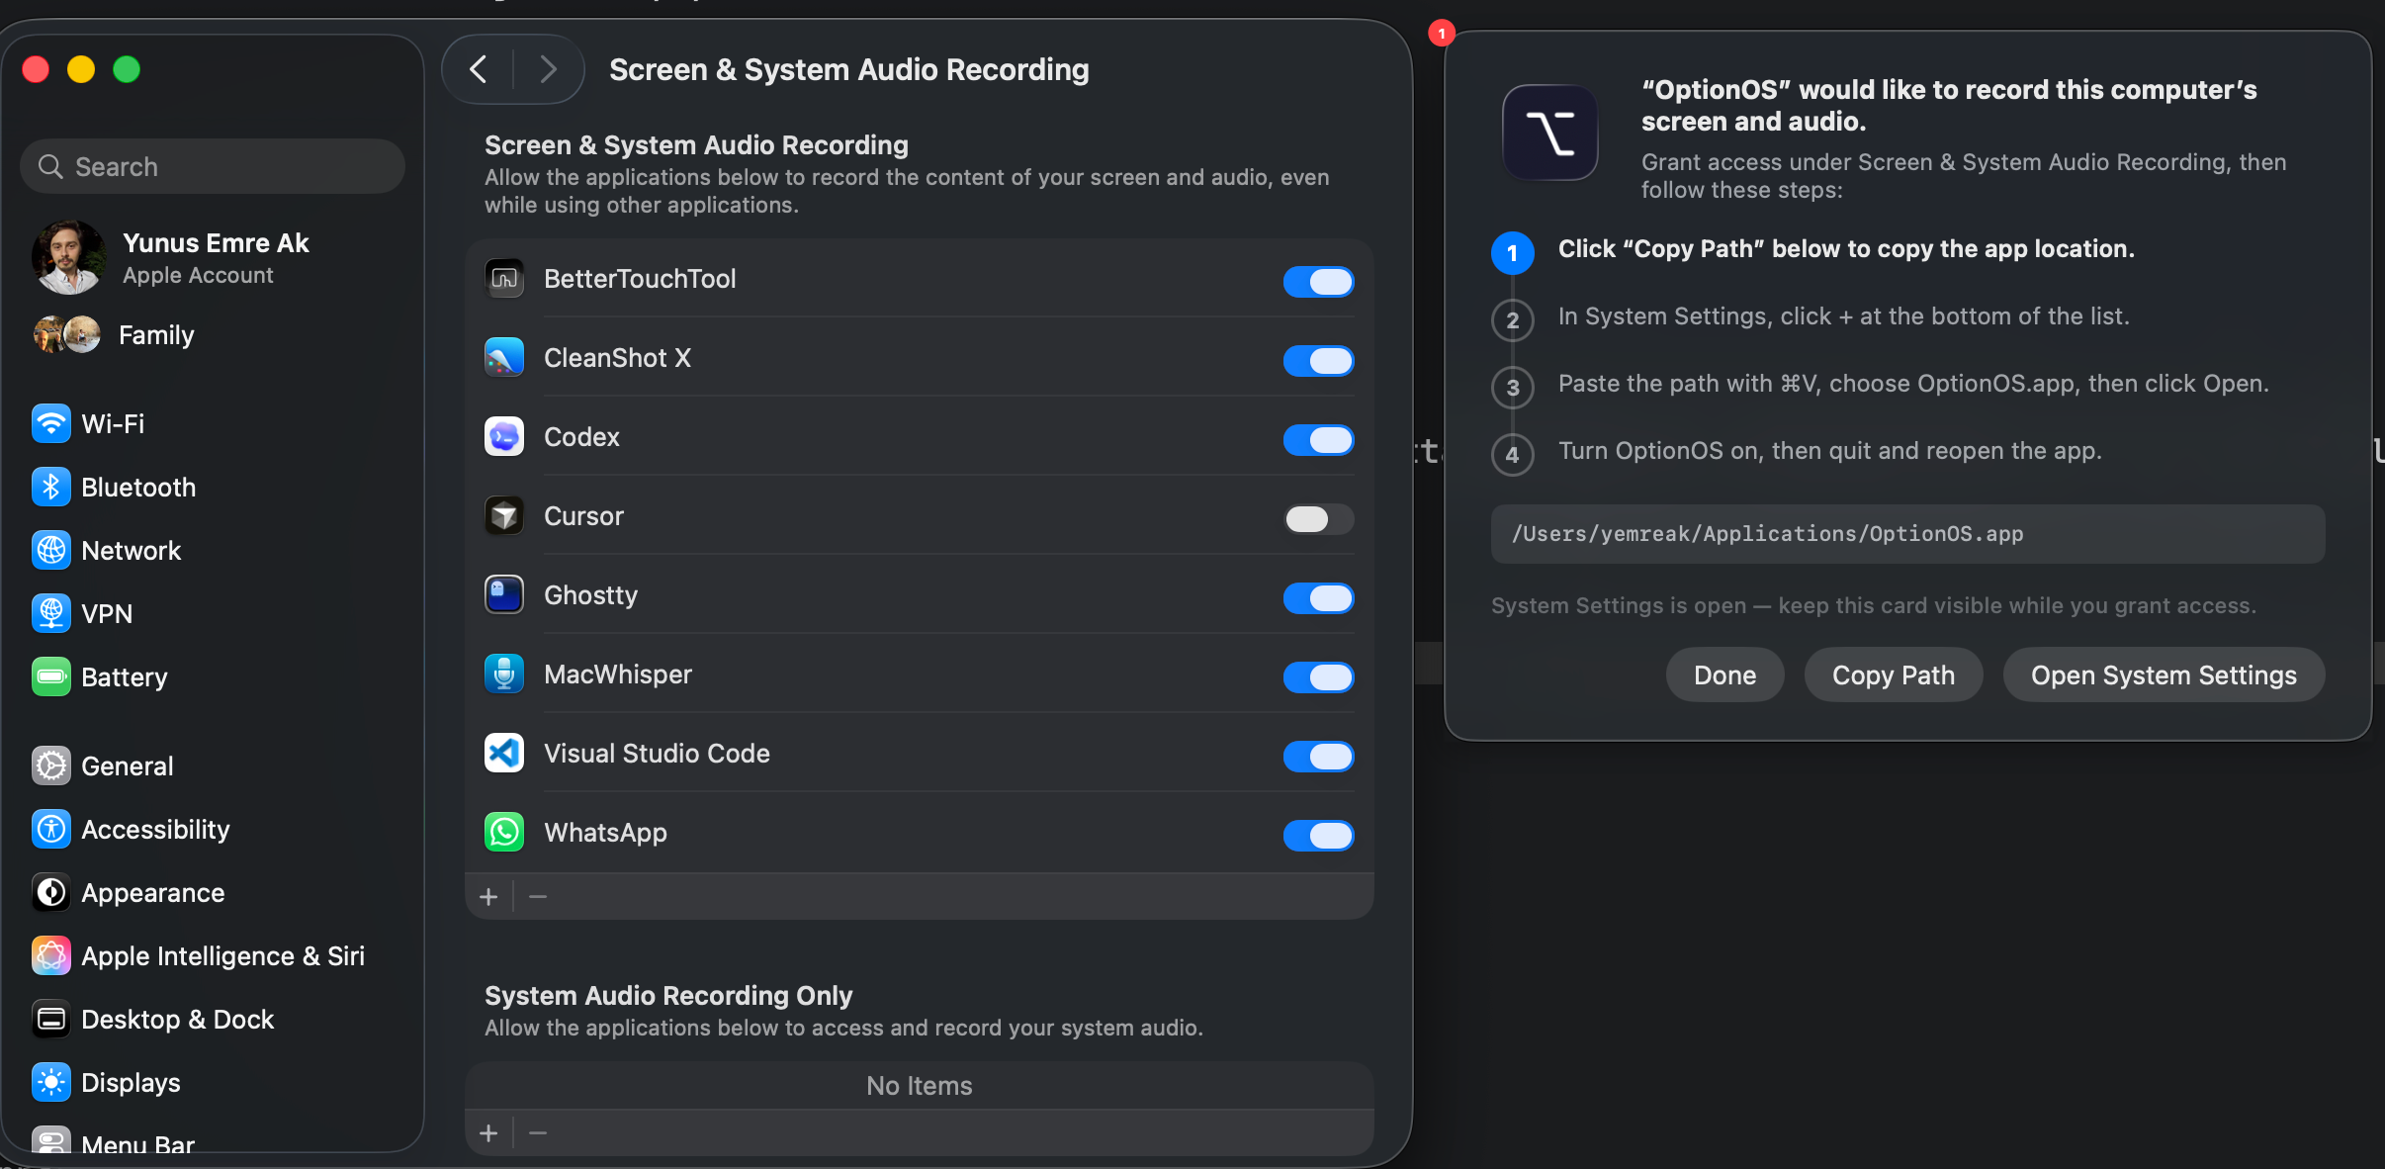Click the Family avatars icon
Image resolution: width=2385 pixels, height=1169 pixels.
point(67,335)
